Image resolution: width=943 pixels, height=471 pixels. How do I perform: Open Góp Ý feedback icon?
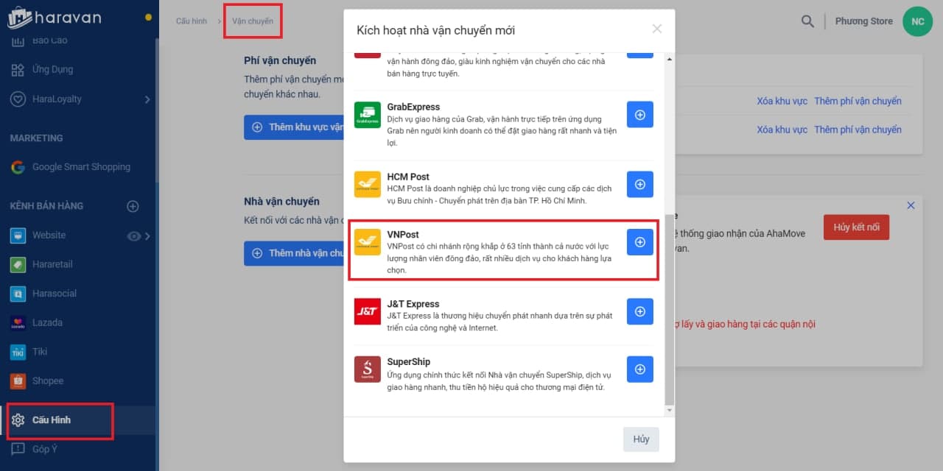pos(18,448)
